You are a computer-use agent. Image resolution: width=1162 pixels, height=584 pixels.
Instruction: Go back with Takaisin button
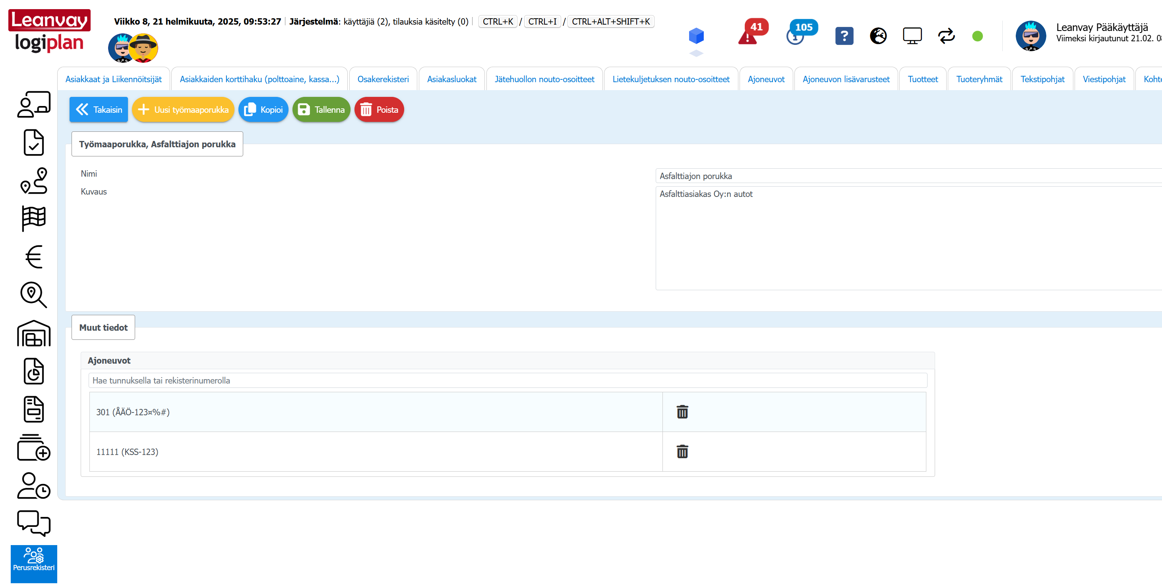coord(99,110)
